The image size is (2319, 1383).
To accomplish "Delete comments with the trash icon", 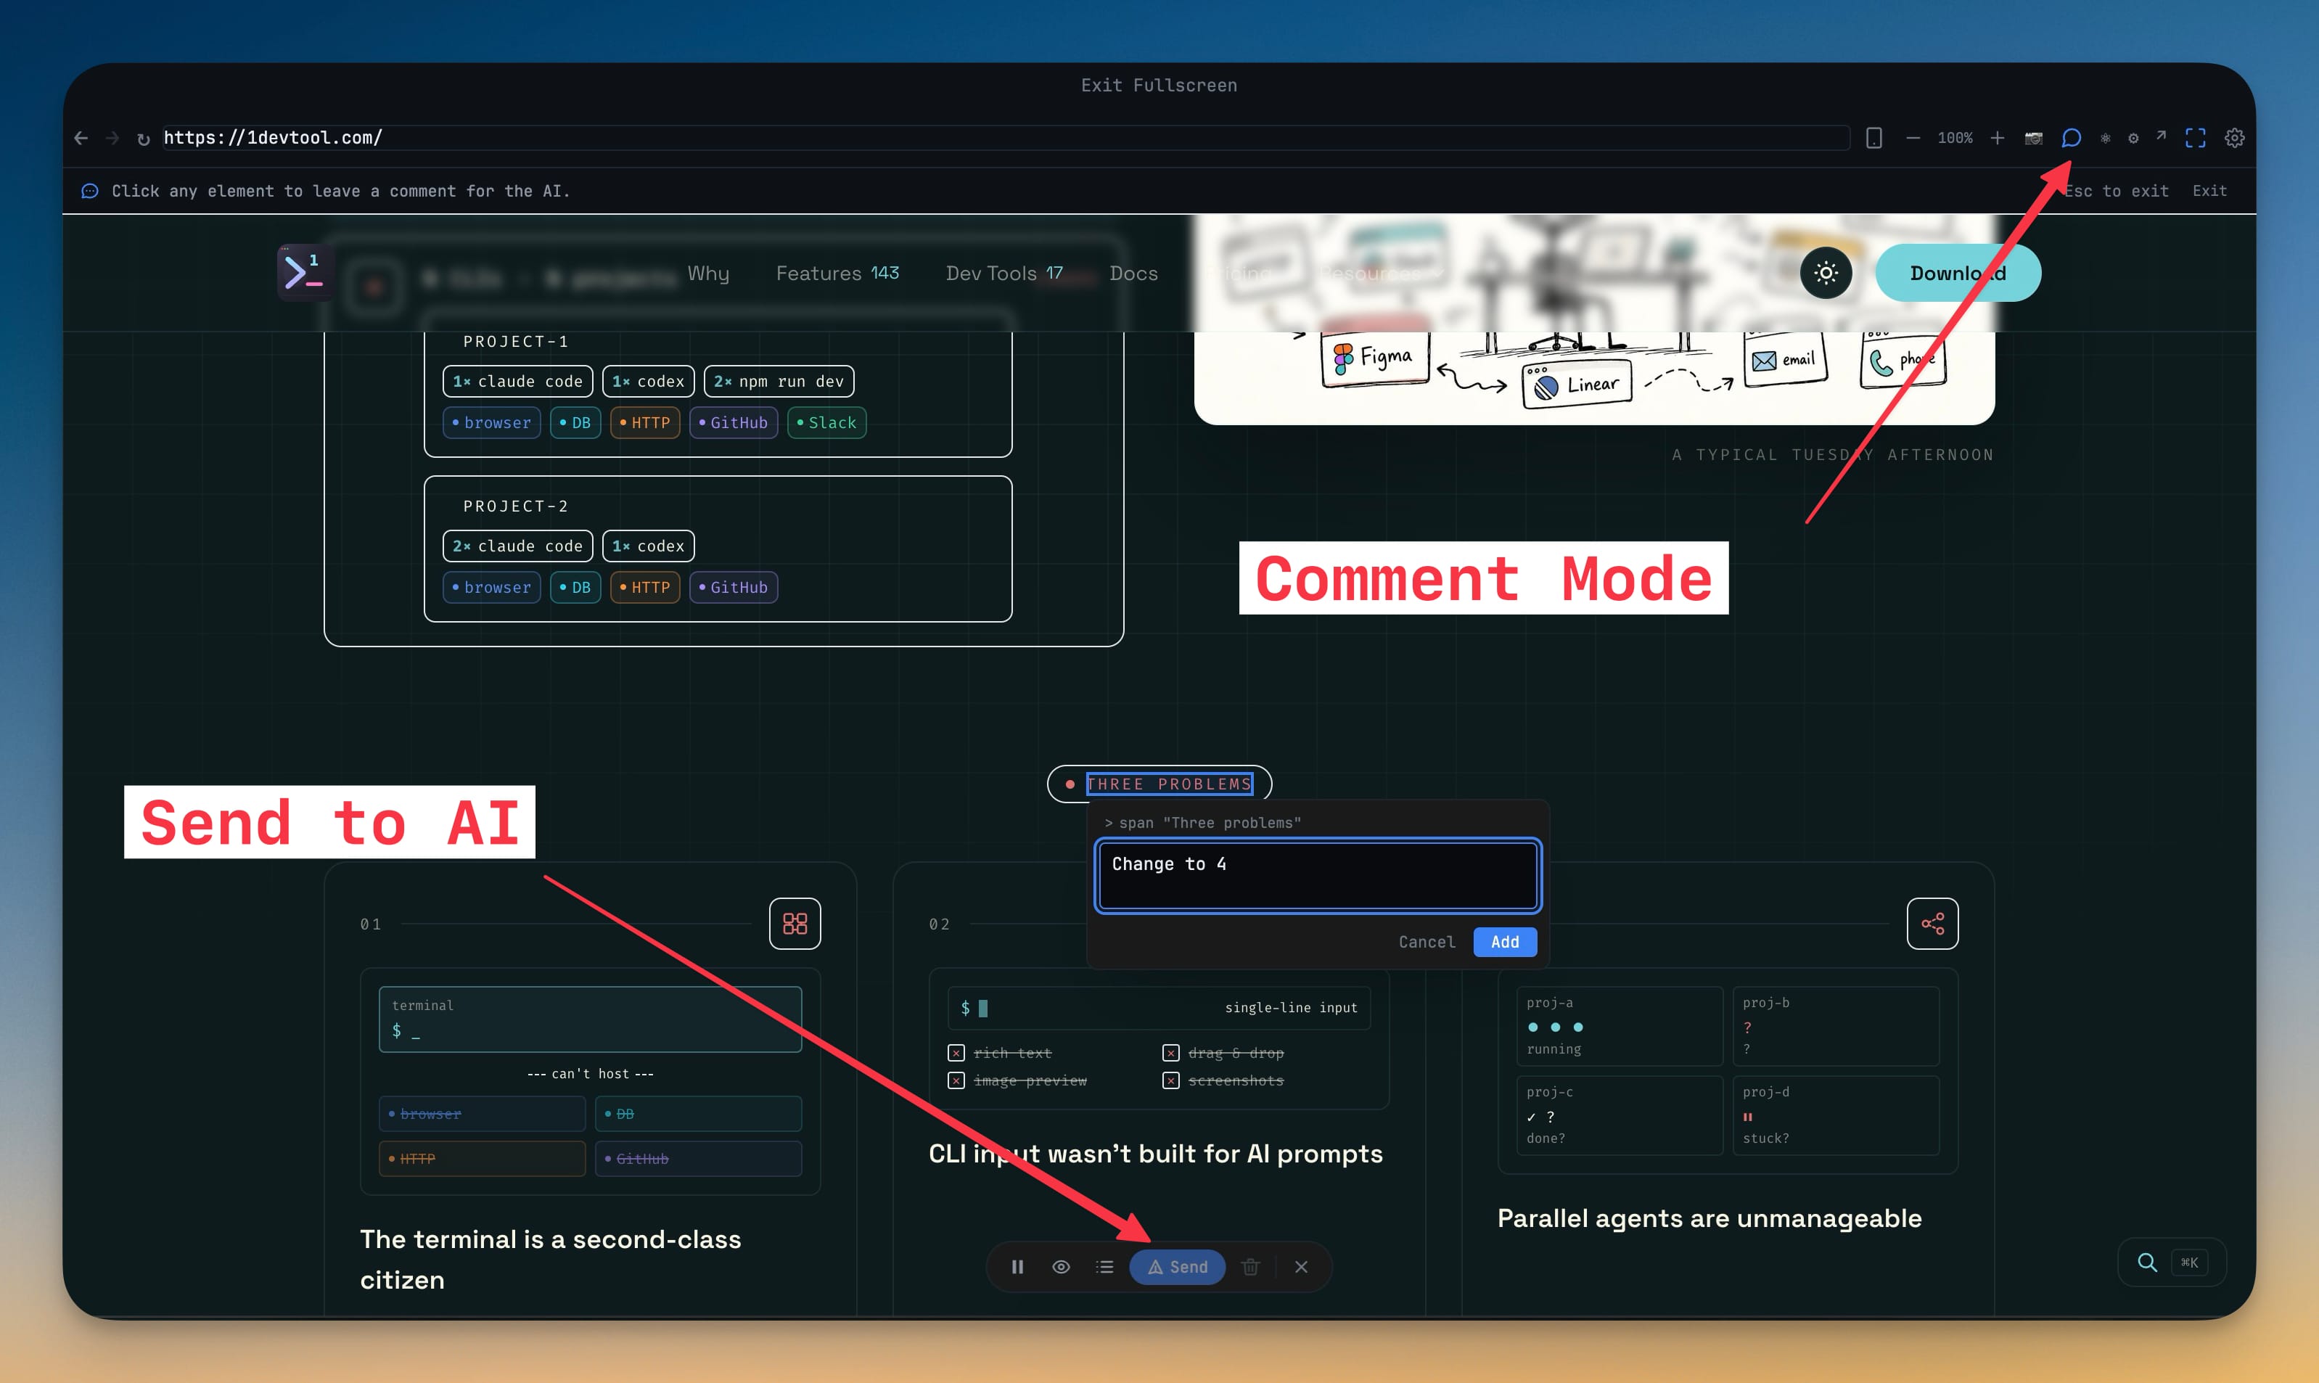I will point(1250,1266).
